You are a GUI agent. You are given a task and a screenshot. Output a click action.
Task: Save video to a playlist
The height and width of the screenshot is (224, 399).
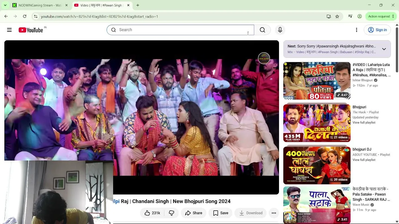[220, 213]
